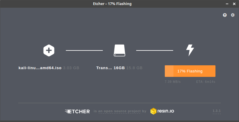Minimize the Etcher window
This screenshot has width=239, height=122.
[227, 4]
